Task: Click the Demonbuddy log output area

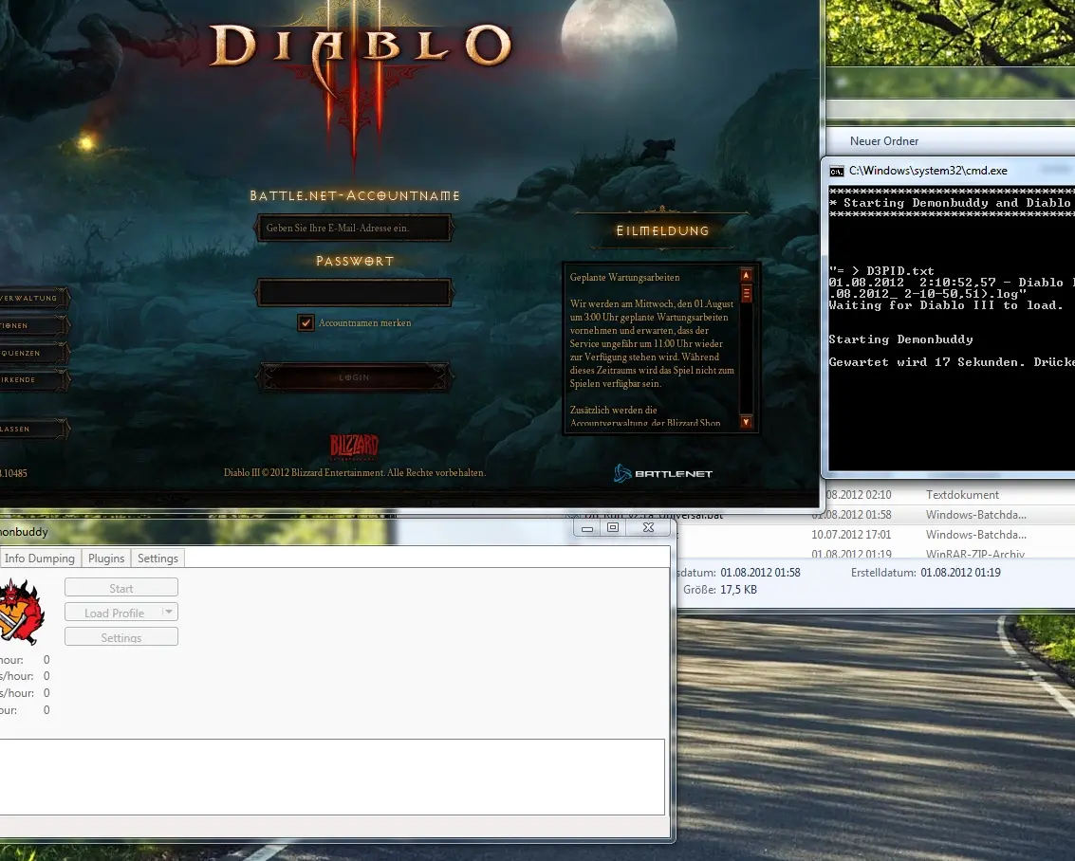Action: (x=332, y=777)
